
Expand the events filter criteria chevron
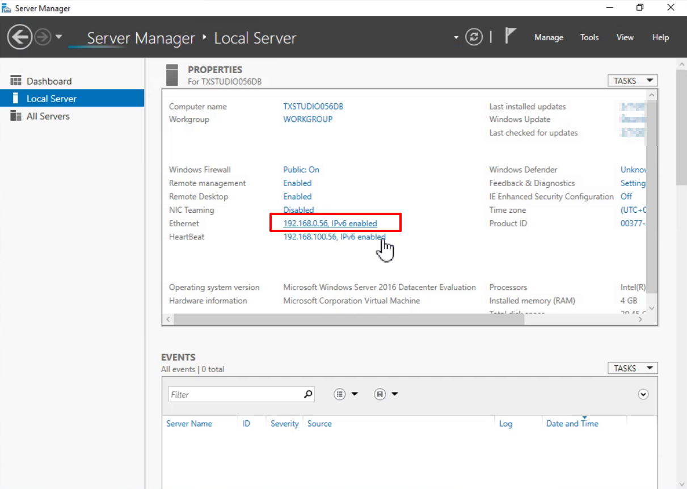pos(643,394)
